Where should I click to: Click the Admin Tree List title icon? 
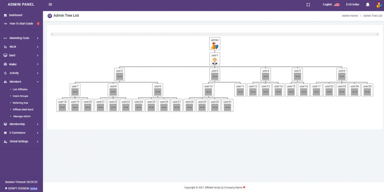pos(50,16)
